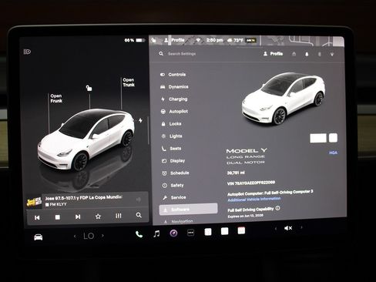Open the music note media app
Image resolution: width=376 pixels, height=282 pixels.
click(156, 233)
